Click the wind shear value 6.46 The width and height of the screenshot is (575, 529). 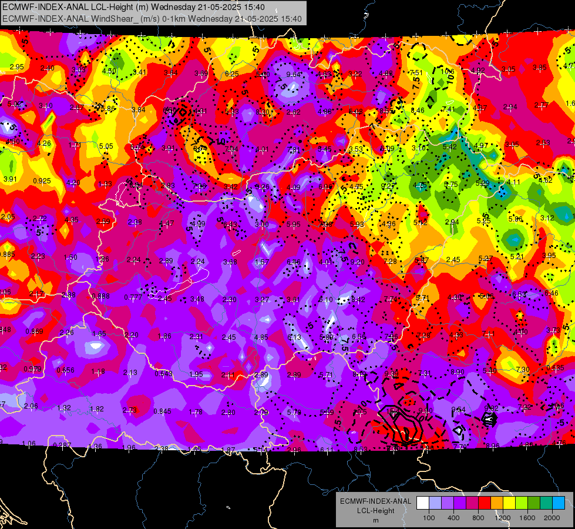[552, 293]
